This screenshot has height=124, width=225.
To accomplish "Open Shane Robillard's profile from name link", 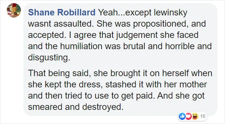I will [x=62, y=12].
